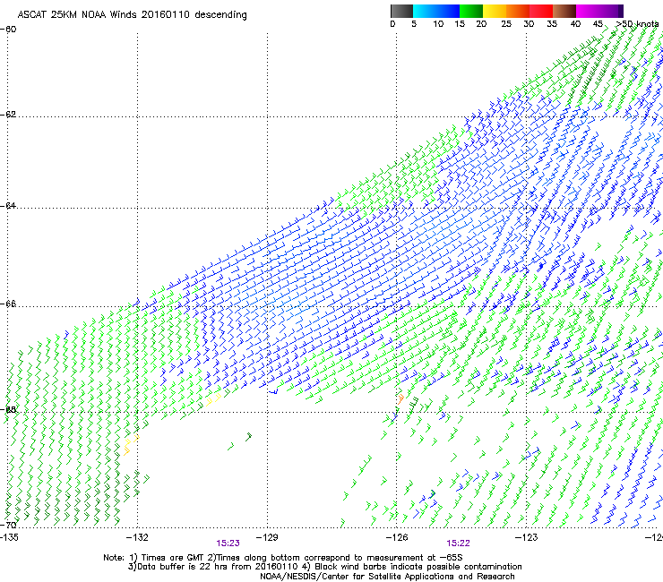The image size is (663, 582).
Task: Click the NOAA/NESDIS Center for Satellite Applications credit
Action: pos(387,577)
